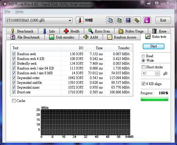Image resolution: width=177 pixels, height=145 pixels.
Task: Go to the Random Access tab
Action: click(x=122, y=37)
